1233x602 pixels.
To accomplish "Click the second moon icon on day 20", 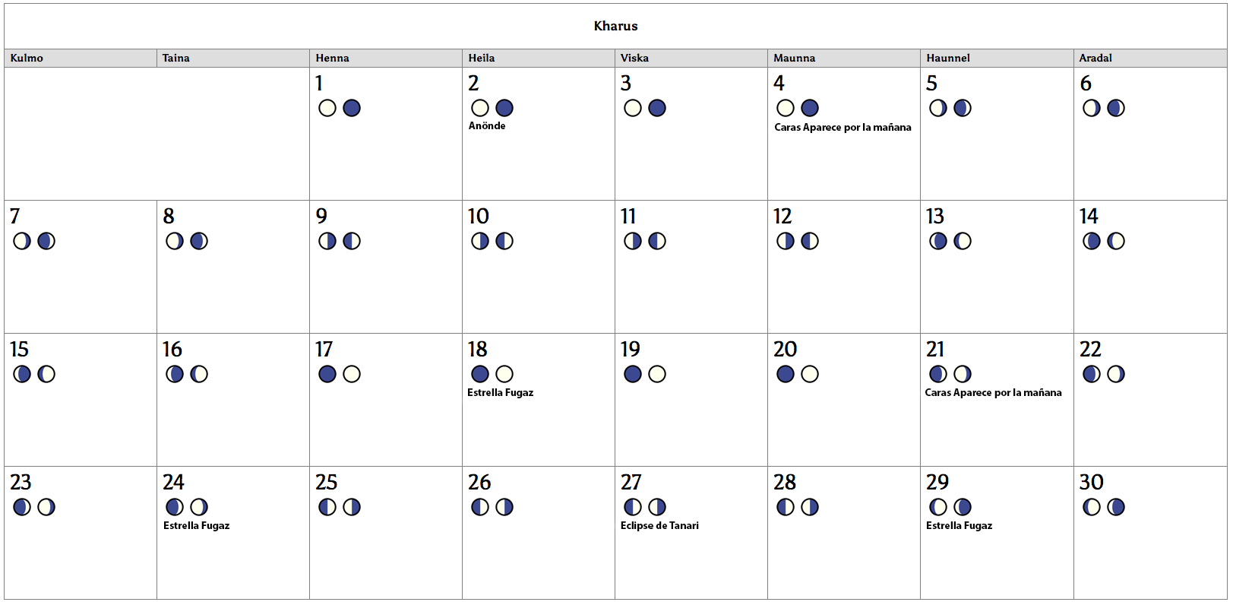I will pyautogui.click(x=810, y=374).
